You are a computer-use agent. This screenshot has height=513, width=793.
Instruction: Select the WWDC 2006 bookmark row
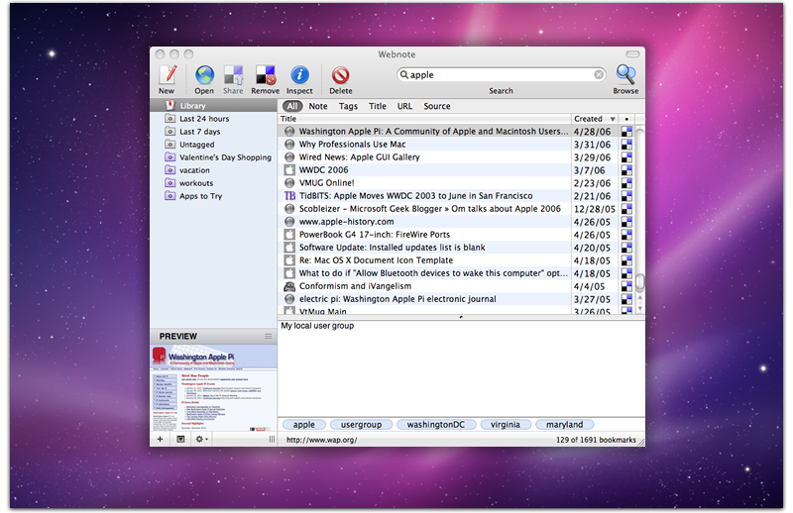(456, 170)
